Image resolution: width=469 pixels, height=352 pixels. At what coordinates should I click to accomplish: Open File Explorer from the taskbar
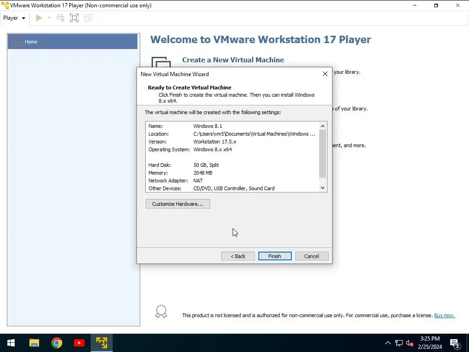click(34, 343)
